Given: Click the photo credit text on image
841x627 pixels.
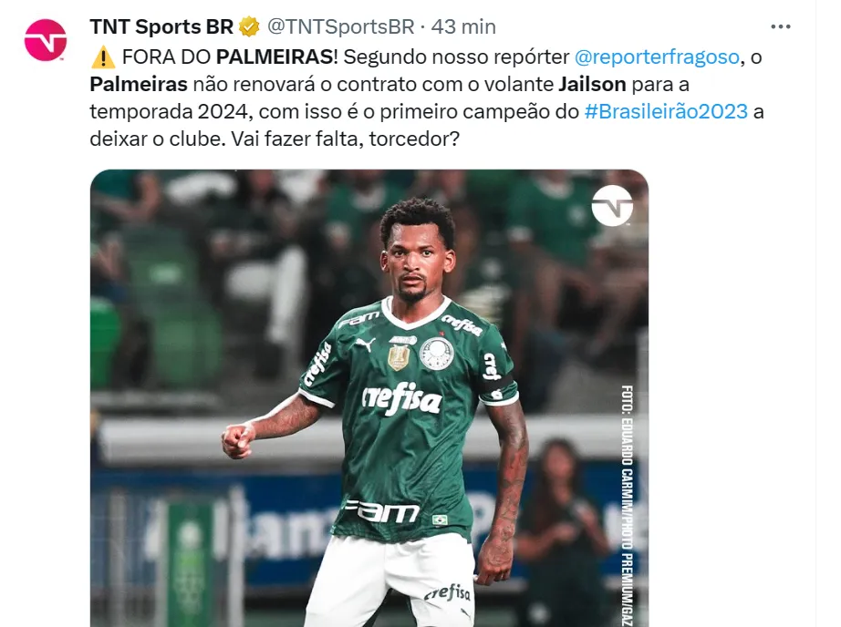Looking at the screenshot, I should [627, 505].
